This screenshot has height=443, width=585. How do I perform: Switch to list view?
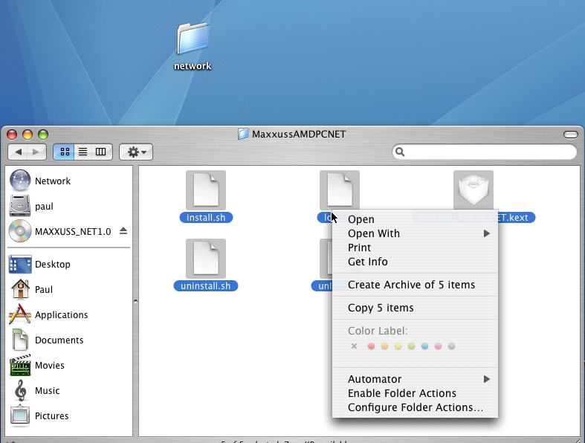coord(83,152)
